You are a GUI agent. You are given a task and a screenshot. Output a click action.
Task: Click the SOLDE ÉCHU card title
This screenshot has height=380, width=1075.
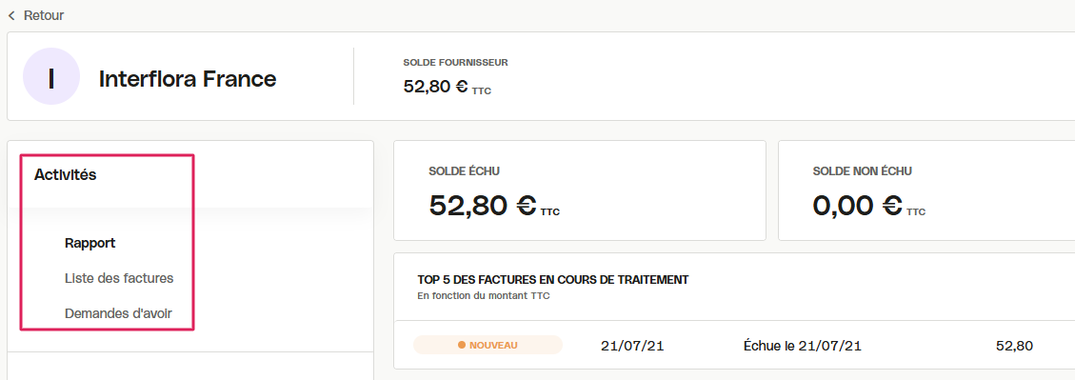click(x=468, y=171)
